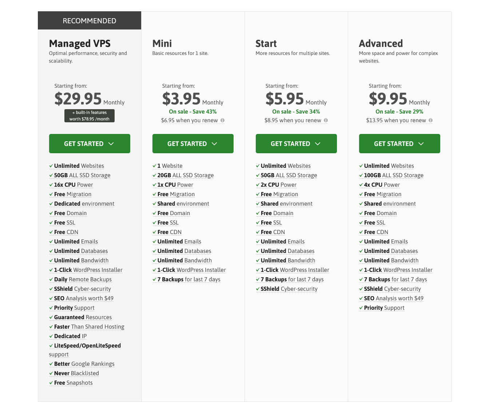Click checkmark beside Dedicated IP feature
Screen dimensions: 489x412
(51, 336)
